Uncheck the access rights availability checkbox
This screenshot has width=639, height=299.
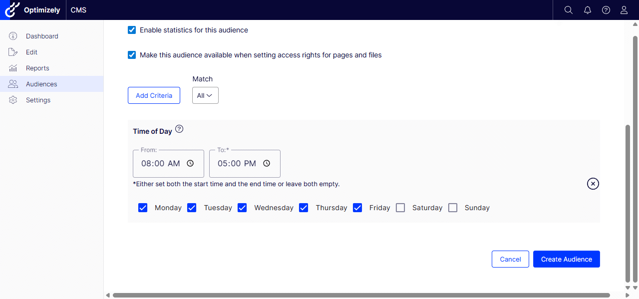coord(131,55)
